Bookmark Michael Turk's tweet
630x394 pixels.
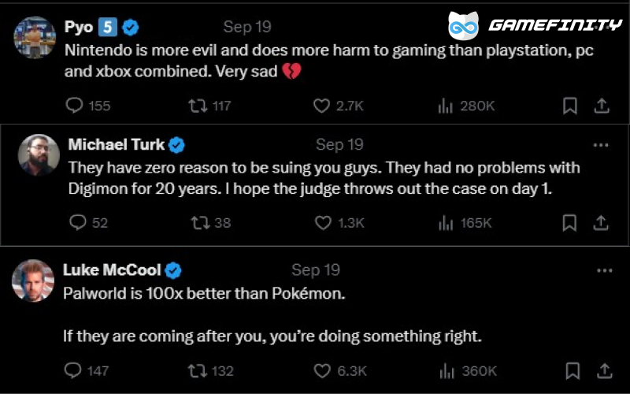point(569,223)
